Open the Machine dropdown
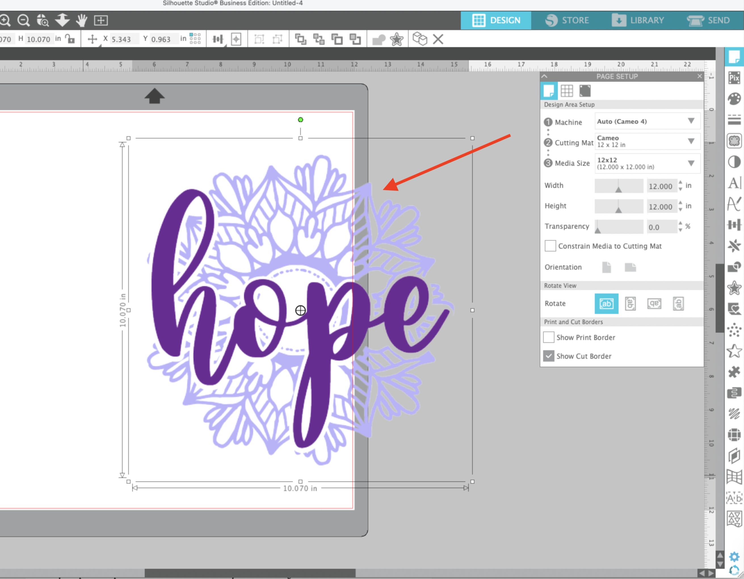The height and width of the screenshot is (579, 744). tap(692, 121)
